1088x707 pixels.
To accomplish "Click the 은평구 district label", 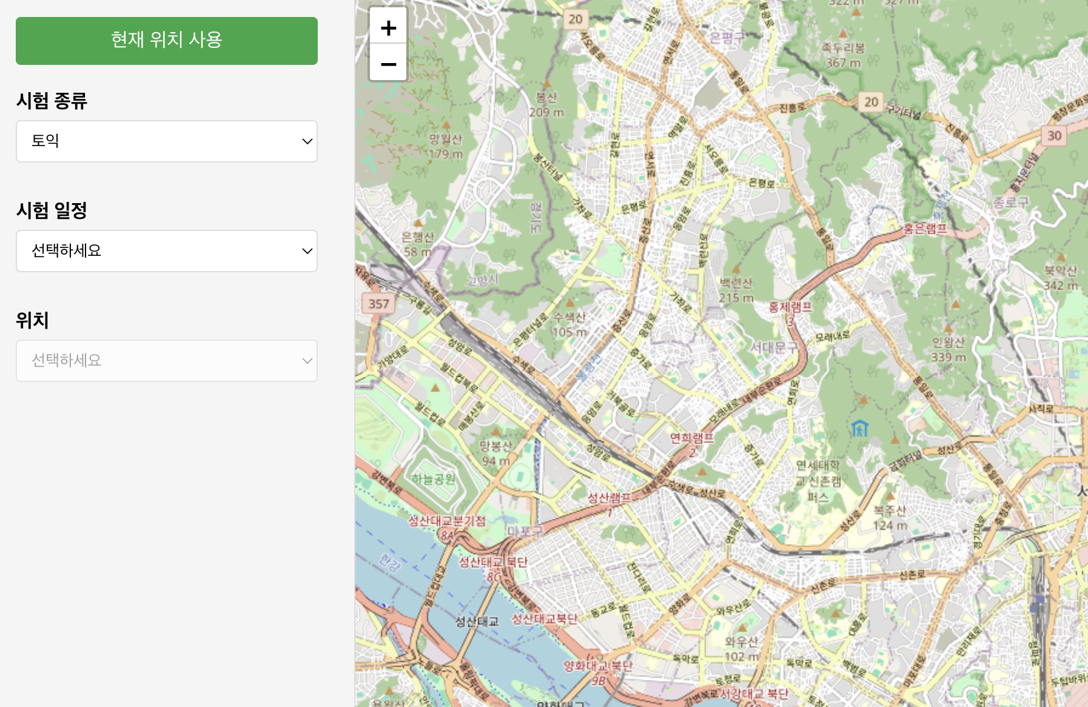I will 727,38.
